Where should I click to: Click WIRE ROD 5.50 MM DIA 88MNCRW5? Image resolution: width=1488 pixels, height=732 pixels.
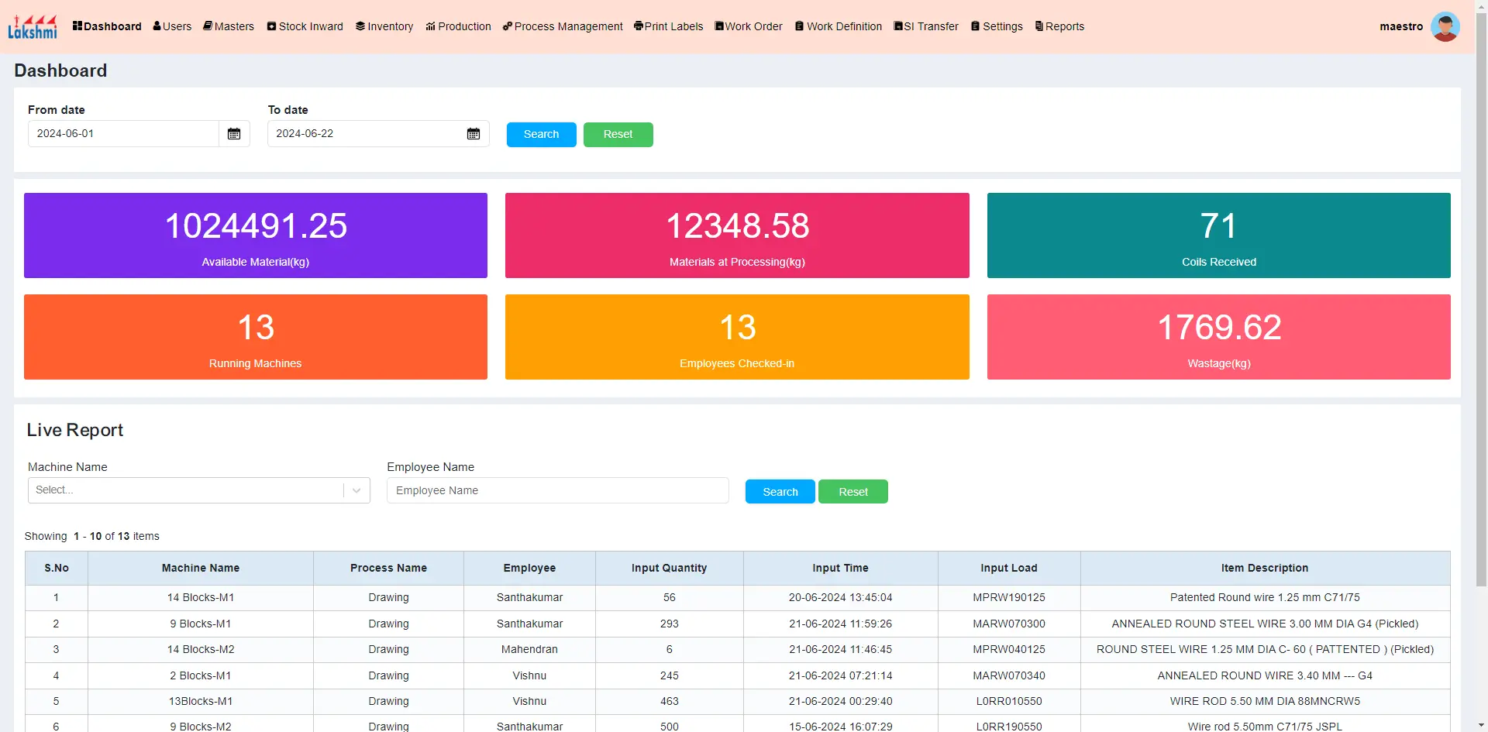tap(1265, 701)
